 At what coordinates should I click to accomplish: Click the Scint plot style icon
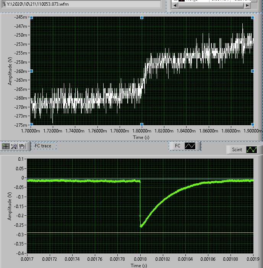pos(252,150)
